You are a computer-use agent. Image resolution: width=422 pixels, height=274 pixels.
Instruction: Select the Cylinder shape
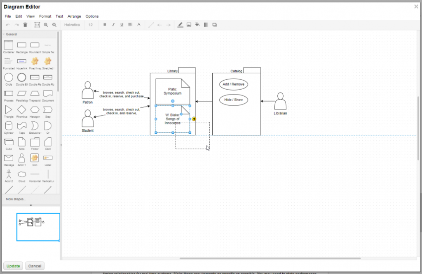(x=9, y=126)
